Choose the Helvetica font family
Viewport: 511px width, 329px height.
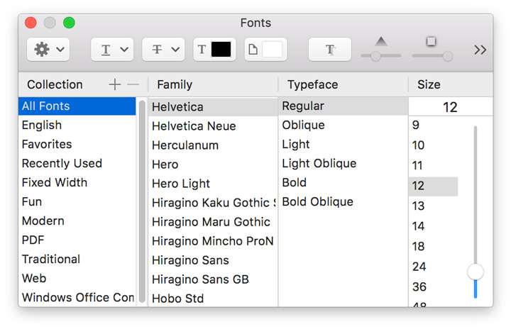212,107
